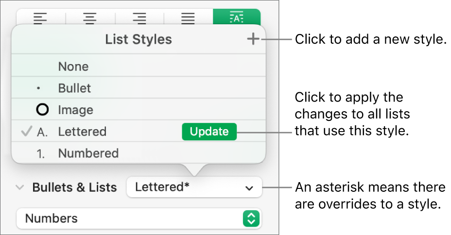451x235 pixels.
Task: Click the green highlighted alignment-row button
Action: pyautogui.click(x=237, y=18)
